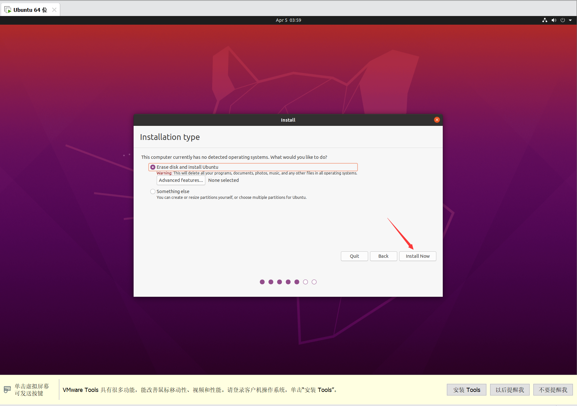Click the power icon in top bar
The height and width of the screenshot is (406, 577).
563,20
